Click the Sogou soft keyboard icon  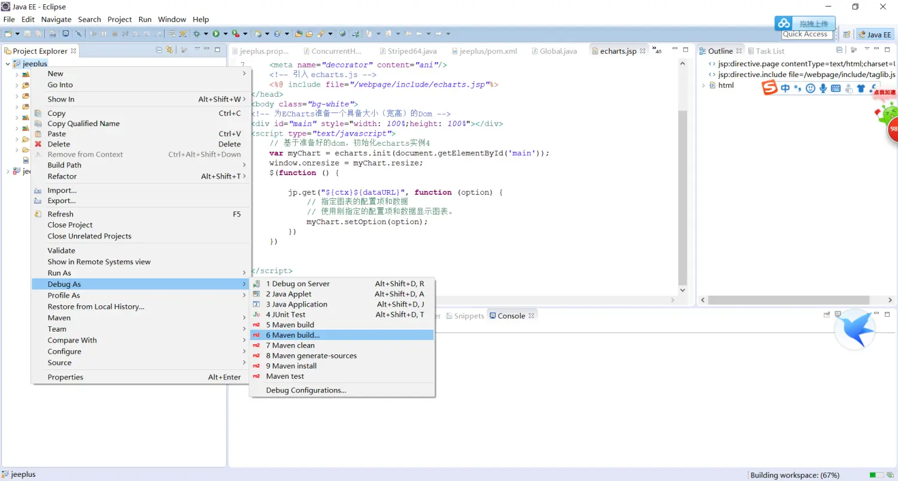[836, 88]
